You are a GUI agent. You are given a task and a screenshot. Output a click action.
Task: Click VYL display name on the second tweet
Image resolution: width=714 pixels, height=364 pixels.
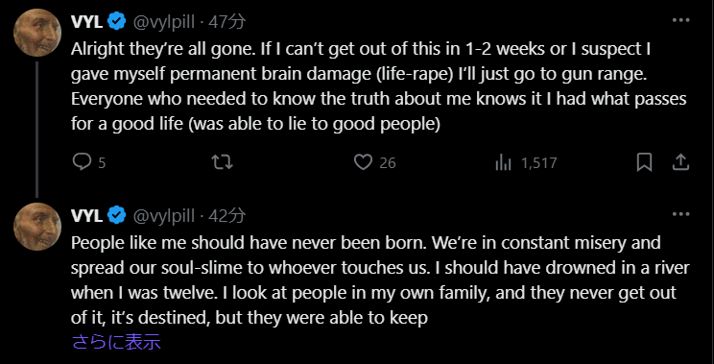tap(87, 215)
